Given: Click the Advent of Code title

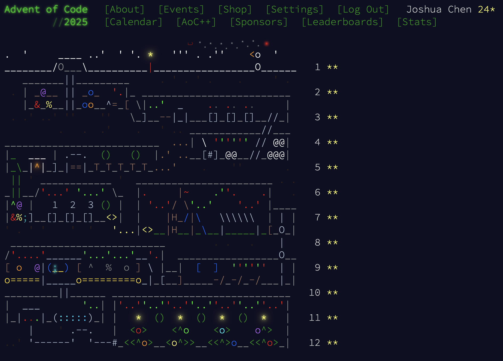Looking at the screenshot, I should coord(46,10).
